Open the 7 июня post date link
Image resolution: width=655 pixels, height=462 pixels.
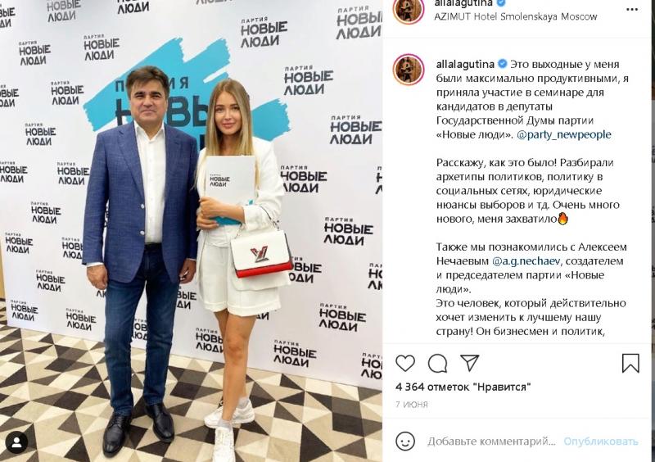click(x=412, y=405)
